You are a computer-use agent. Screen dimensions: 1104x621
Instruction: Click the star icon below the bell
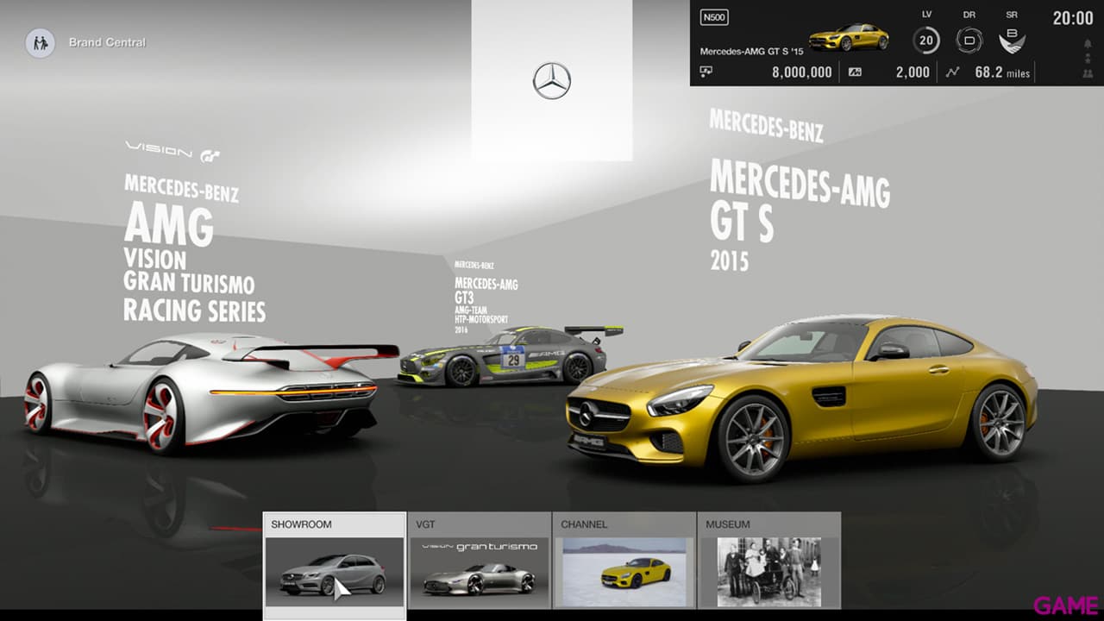[1088, 60]
